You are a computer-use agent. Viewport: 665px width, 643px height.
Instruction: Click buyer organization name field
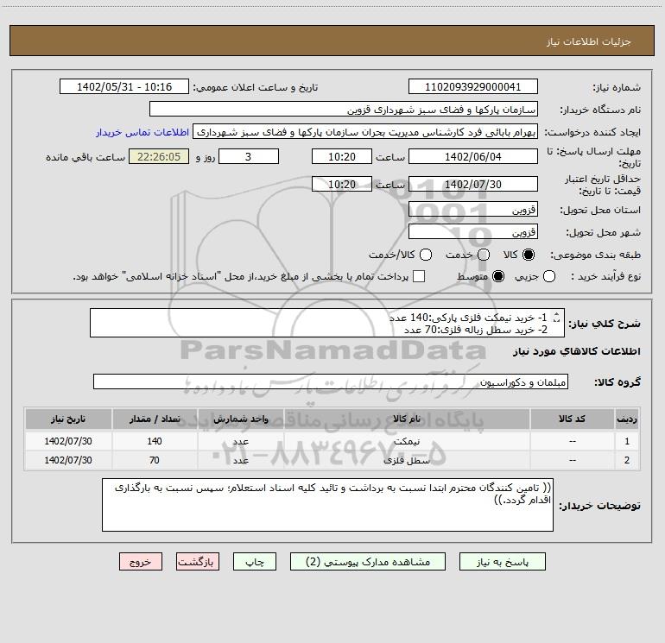pyautogui.click(x=344, y=109)
